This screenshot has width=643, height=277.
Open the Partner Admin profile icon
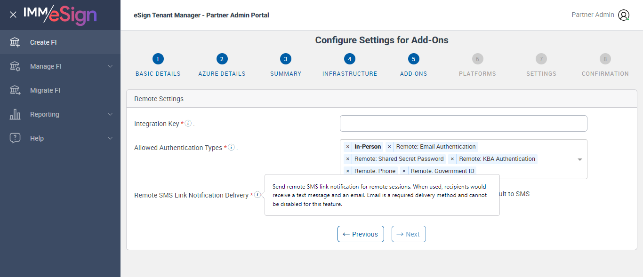click(624, 15)
